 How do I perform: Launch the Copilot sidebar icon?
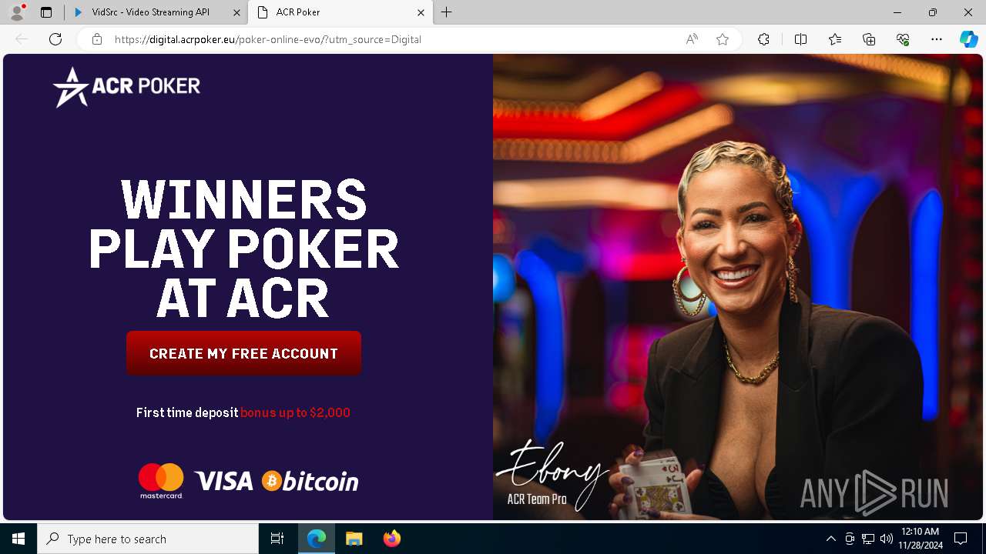(968, 39)
